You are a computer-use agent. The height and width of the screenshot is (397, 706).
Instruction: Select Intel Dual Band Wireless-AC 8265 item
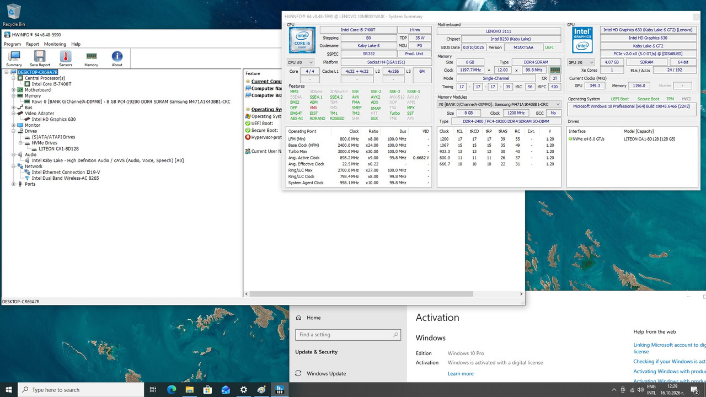point(65,178)
